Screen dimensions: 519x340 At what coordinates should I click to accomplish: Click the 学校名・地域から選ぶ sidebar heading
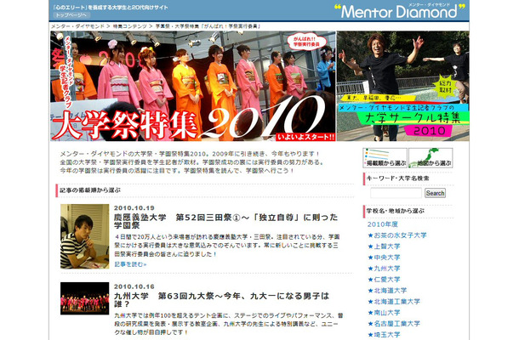pos(396,211)
